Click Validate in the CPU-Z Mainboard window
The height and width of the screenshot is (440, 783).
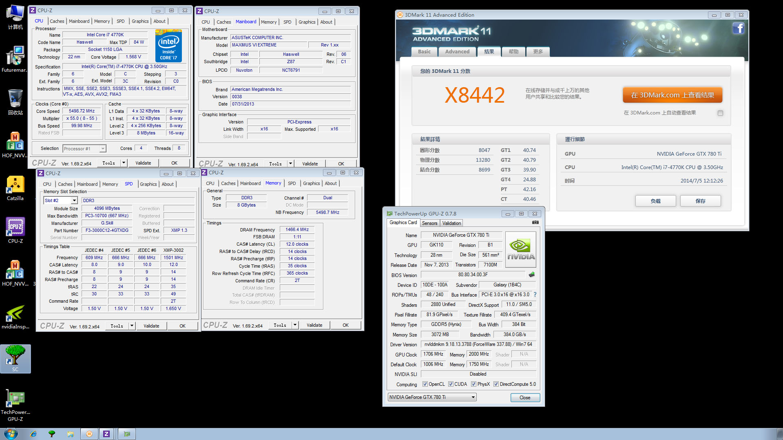[310, 164]
